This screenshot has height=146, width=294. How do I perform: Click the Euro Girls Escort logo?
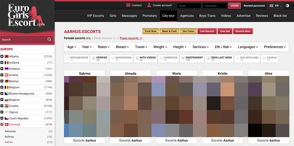pos(26,16)
